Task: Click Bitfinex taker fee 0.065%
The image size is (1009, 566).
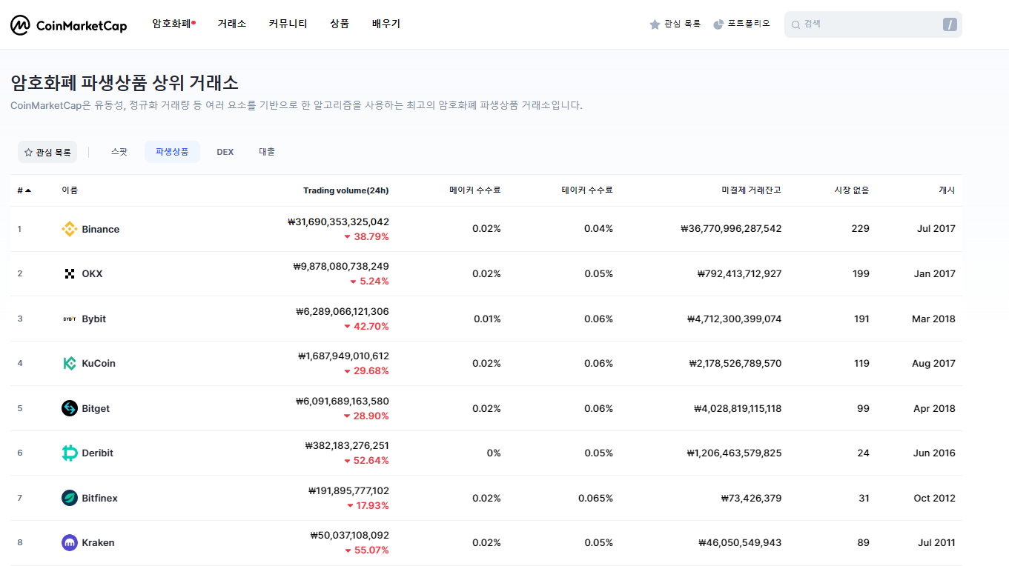Action: (x=595, y=498)
